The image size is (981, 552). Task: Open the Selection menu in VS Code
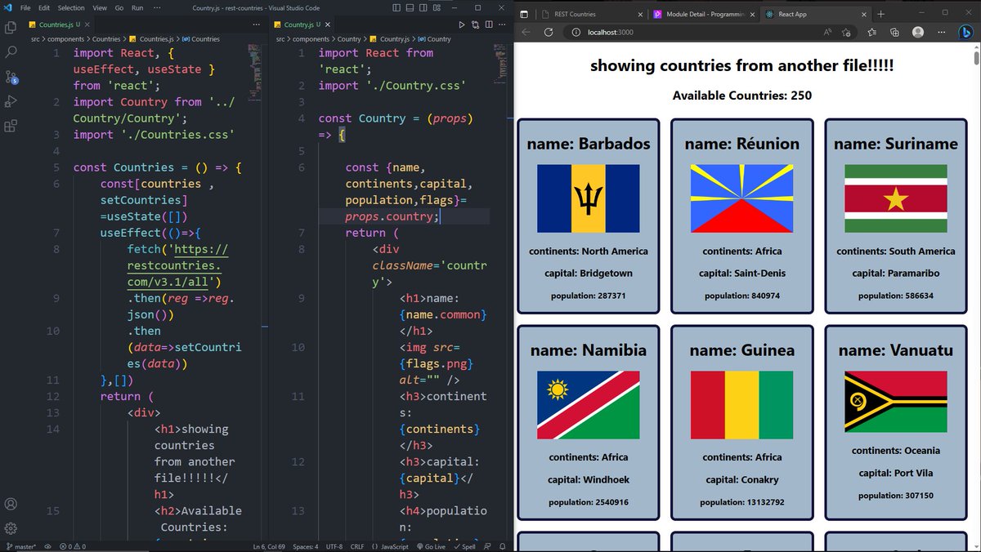pos(71,7)
